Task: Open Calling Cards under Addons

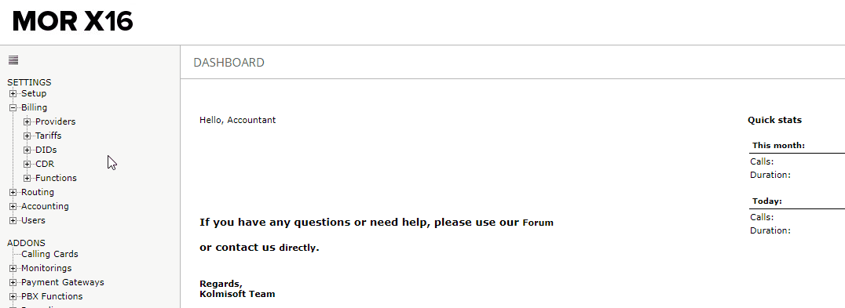Action: coord(49,254)
